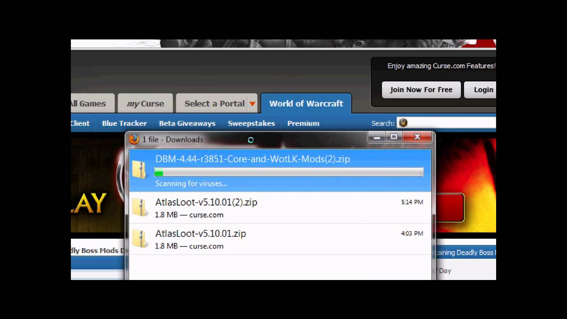Click the 4:03 PM download timestamp
Image resolution: width=567 pixels, height=319 pixels.
tap(412, 233)
